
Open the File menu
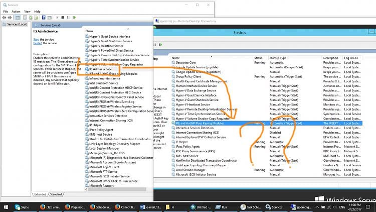pos(6,11)
